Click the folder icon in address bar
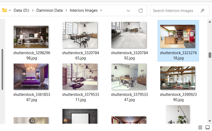This screenshot has width=212, height=131. point(4,10)
